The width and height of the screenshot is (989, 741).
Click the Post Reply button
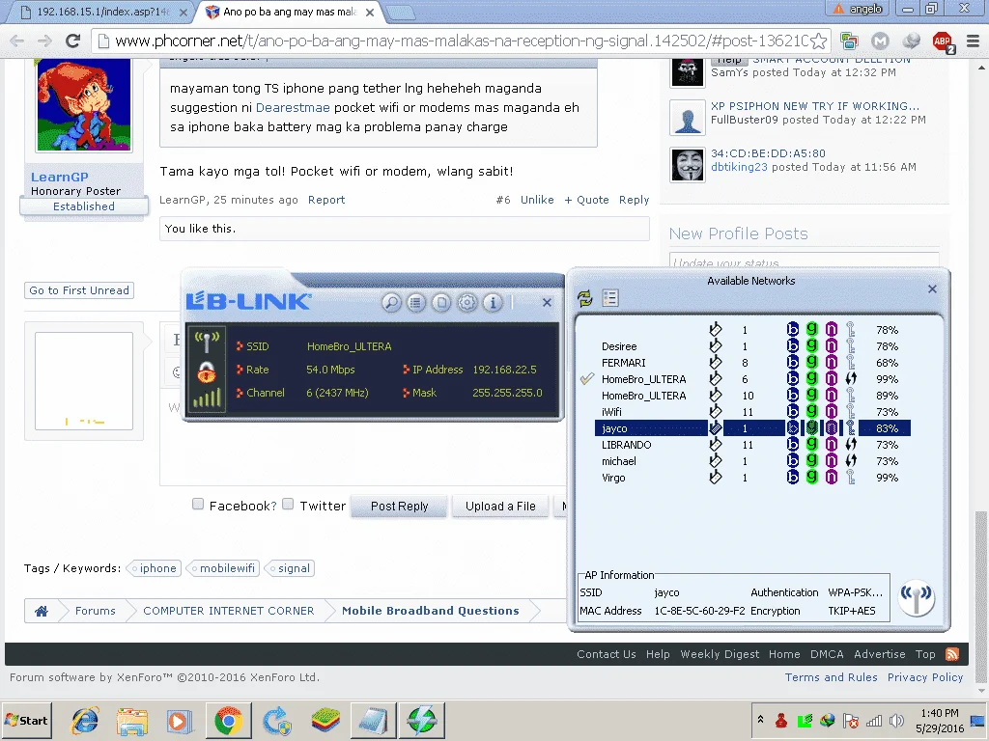399,507
